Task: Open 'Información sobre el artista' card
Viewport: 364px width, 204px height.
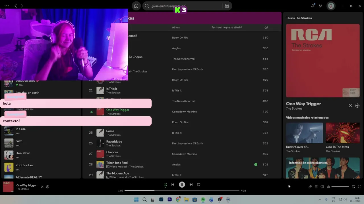Action: click(x=323, y=168)
